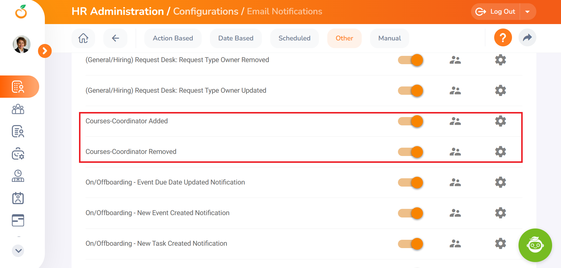Expand the sidebar with the orange chevron

coord(45,51)
